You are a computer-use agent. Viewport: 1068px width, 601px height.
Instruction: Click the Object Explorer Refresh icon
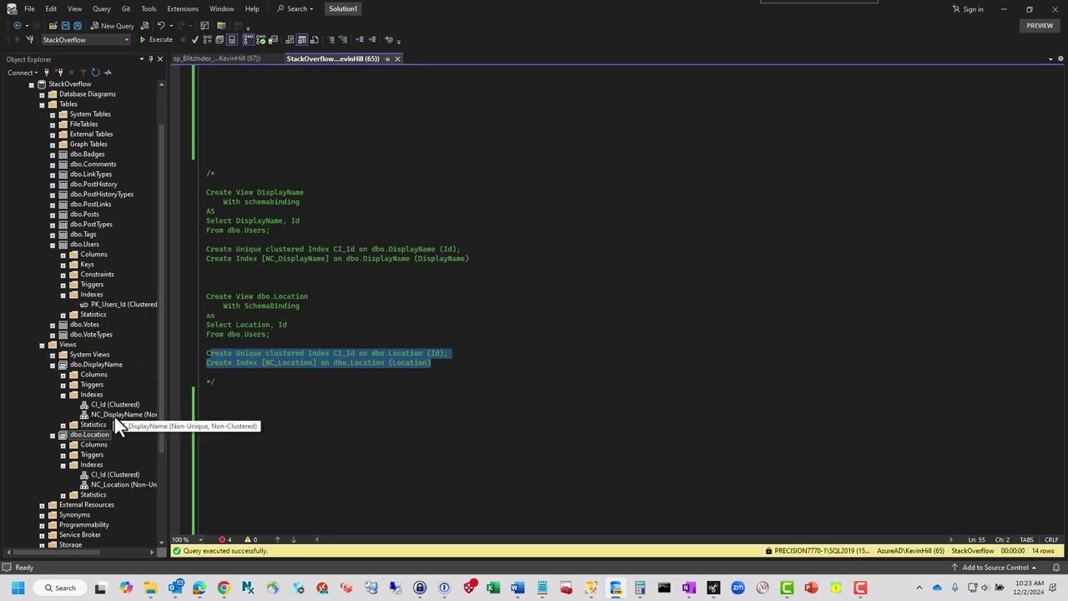pyautogui.click(x=95, y=73)
